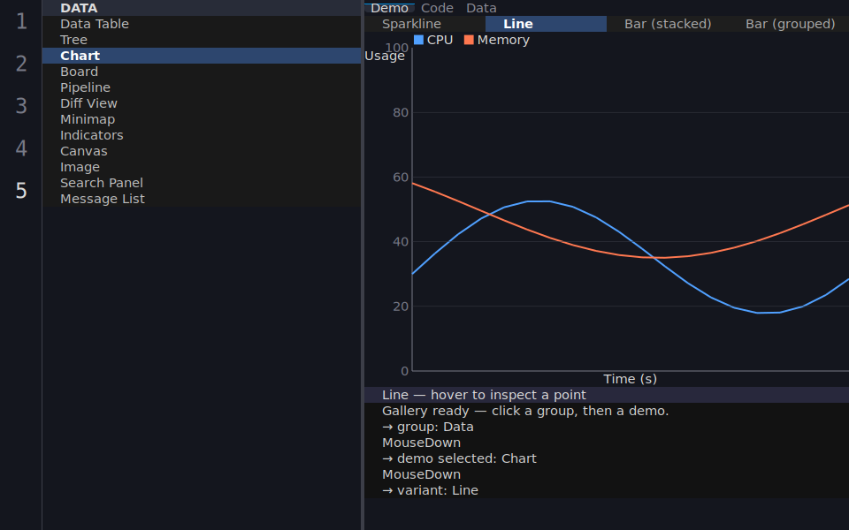Switch to the Bar (grouped) variant
This screenshot has height=530, width=849.
pos(789,24)
